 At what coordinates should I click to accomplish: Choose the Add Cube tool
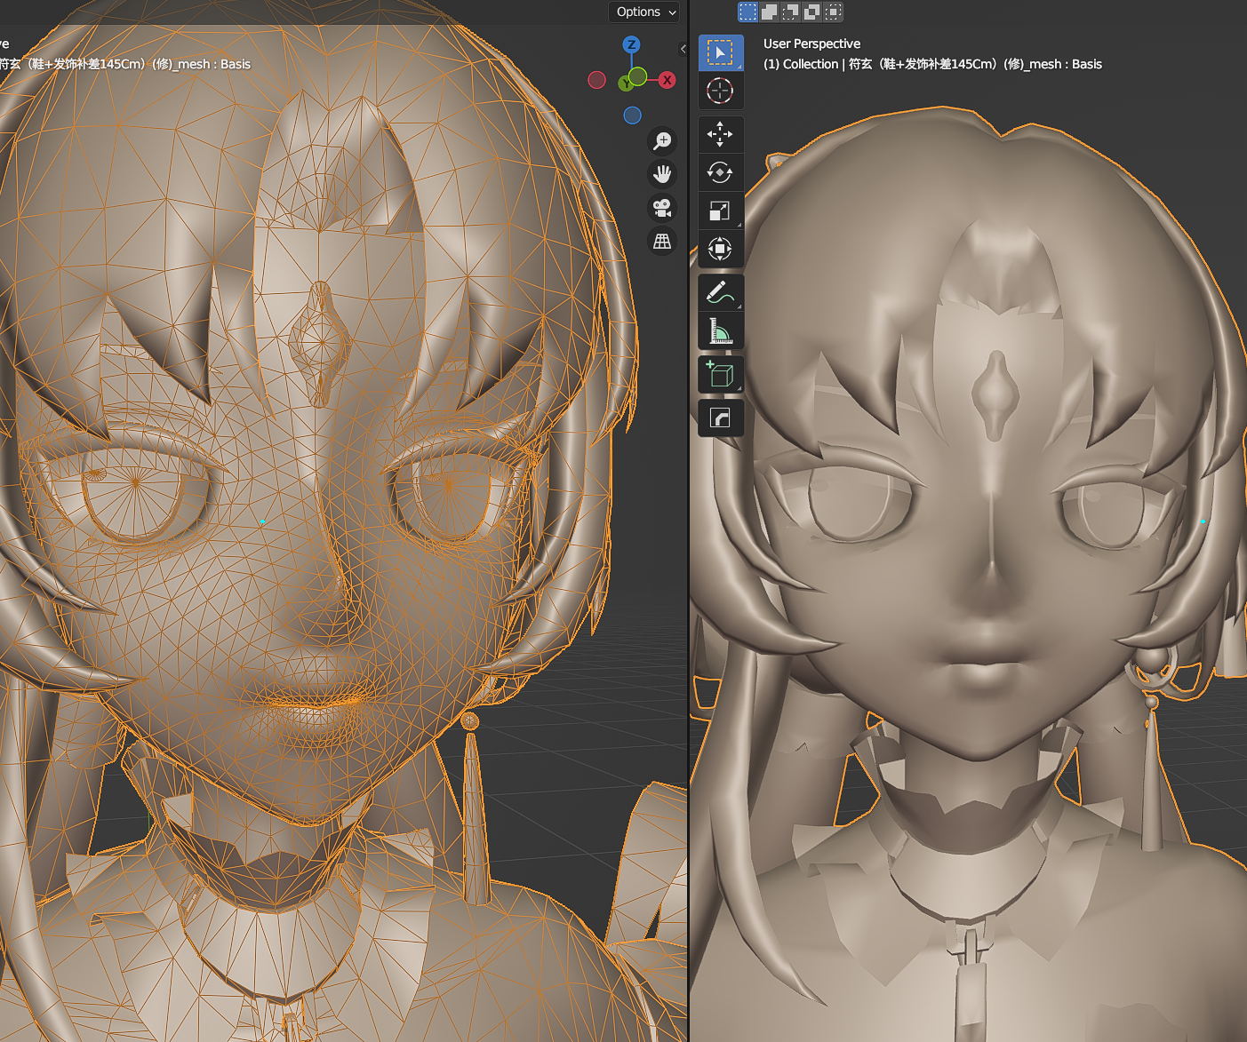pyautogui.click(x=720, y=374)
